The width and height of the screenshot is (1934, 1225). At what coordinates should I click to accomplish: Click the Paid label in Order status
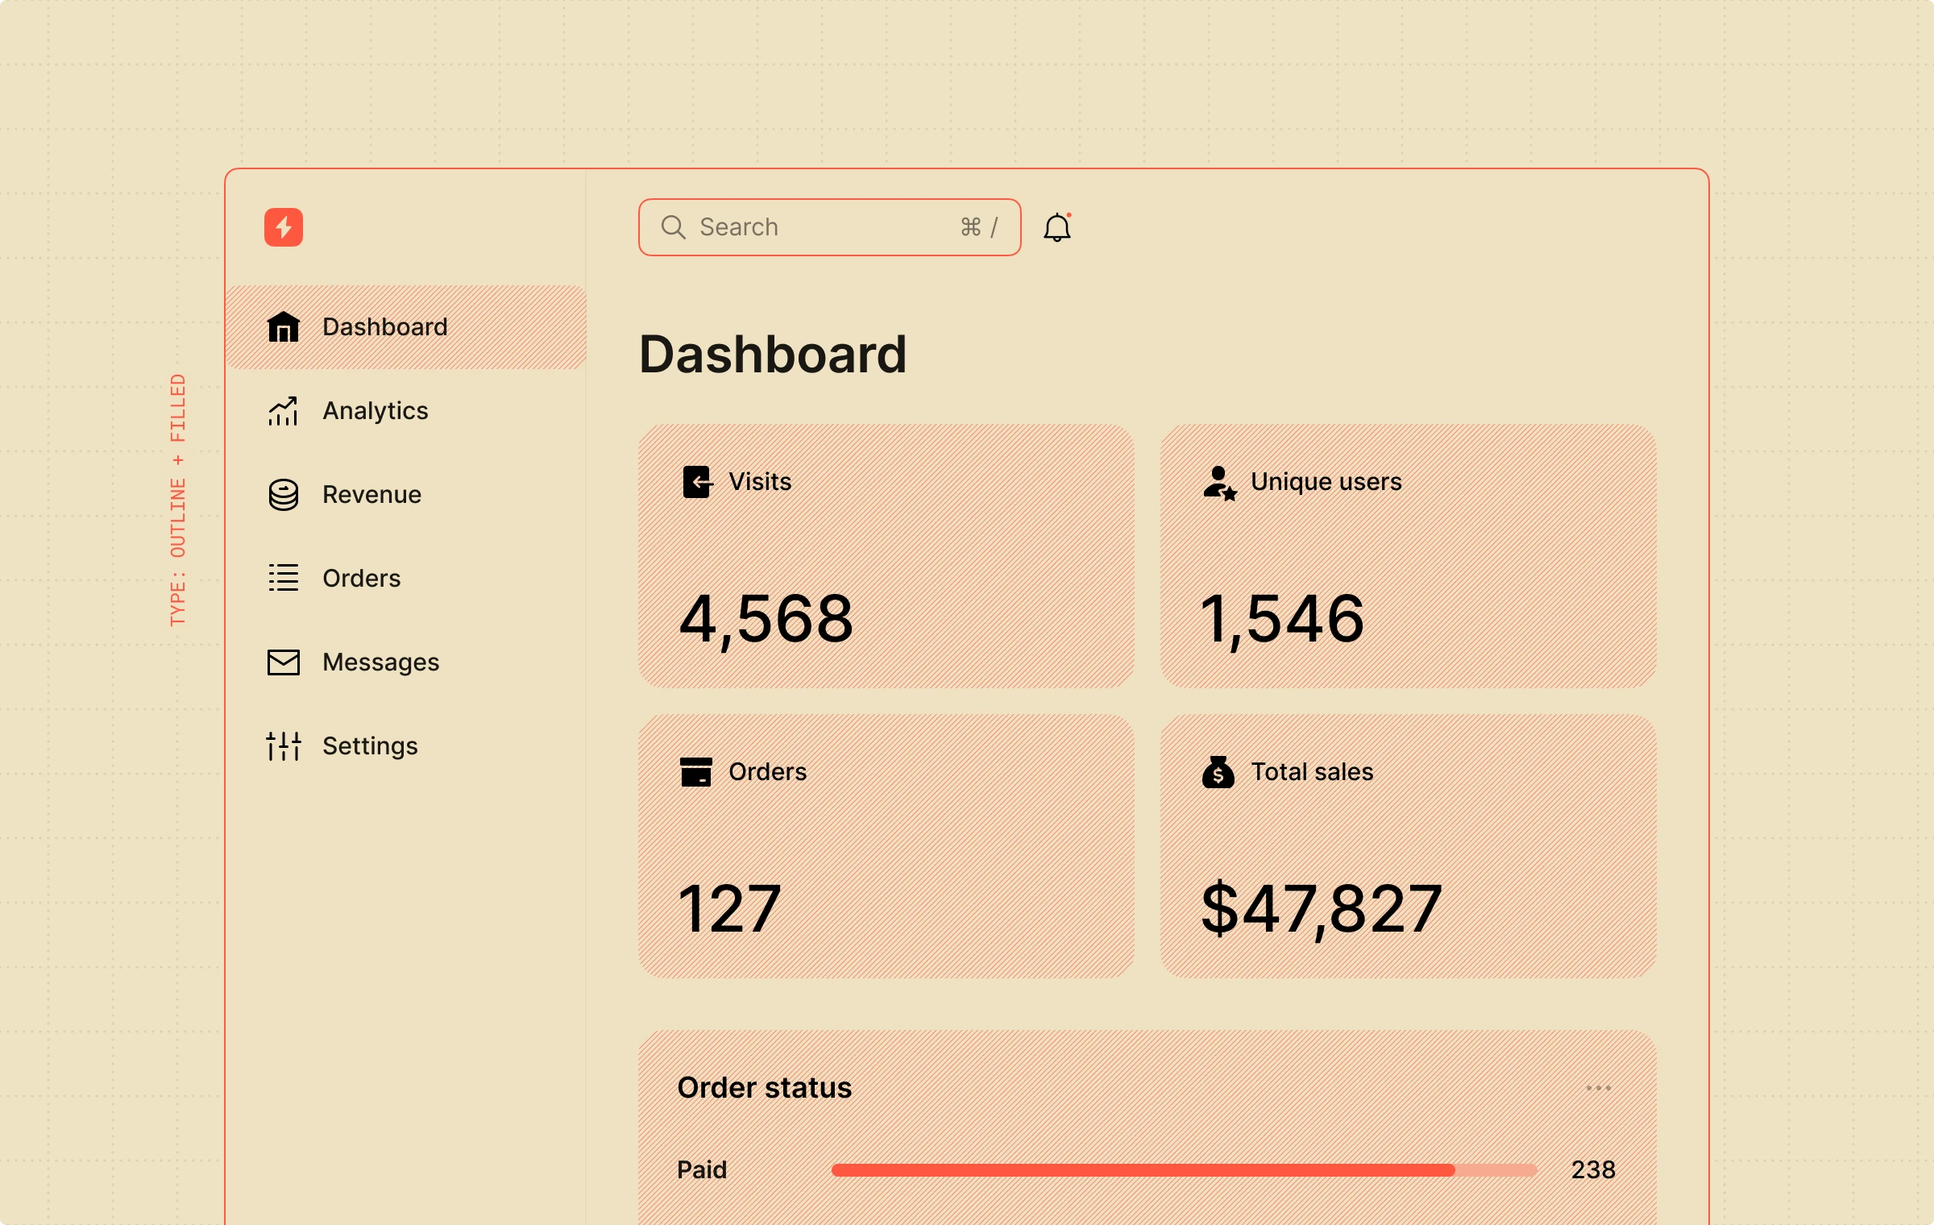702,1170
